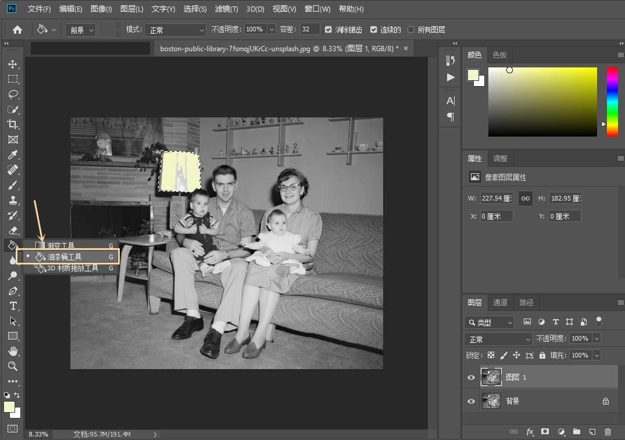Select the Hand tool
Image resolution: width=625 pixels, height=440 pixels.
click(12, 351)
